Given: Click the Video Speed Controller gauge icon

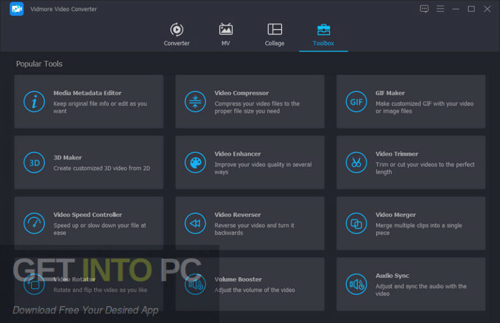Looking at the screenshot, I should pyautogui.click(x=34, y=223).
